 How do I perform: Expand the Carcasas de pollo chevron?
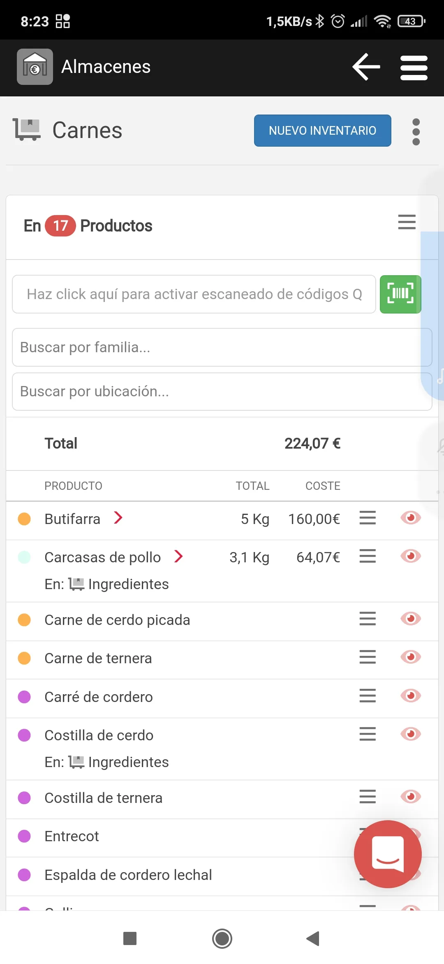pyautogui.click(x=178, y=556)
